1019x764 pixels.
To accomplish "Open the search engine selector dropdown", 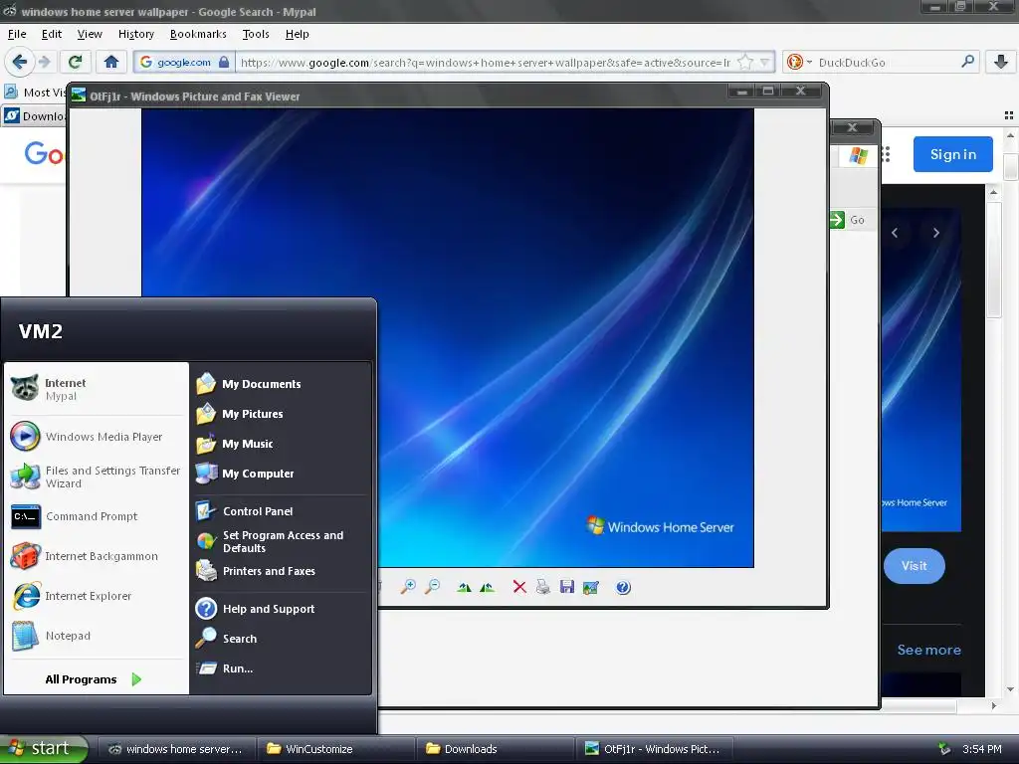I will [799, 63].
